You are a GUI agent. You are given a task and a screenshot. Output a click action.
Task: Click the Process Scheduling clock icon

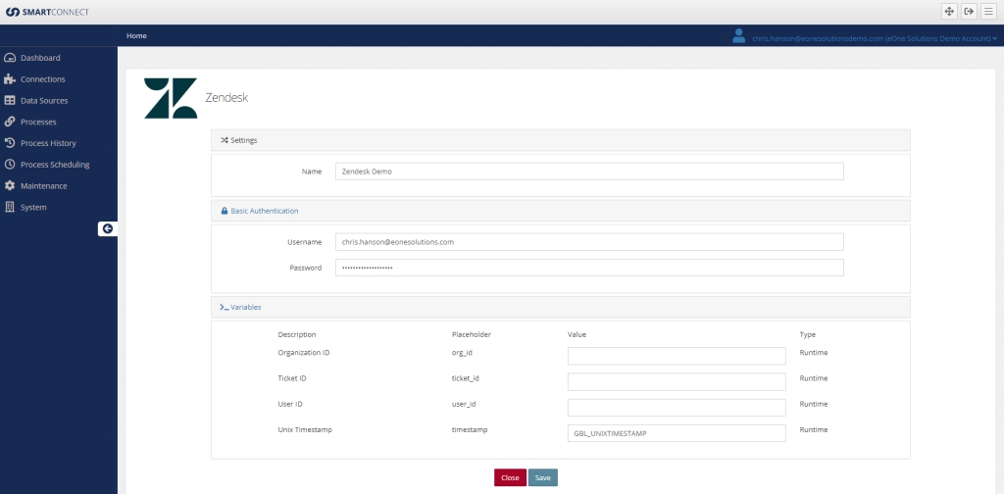click(x=10, y=165)
